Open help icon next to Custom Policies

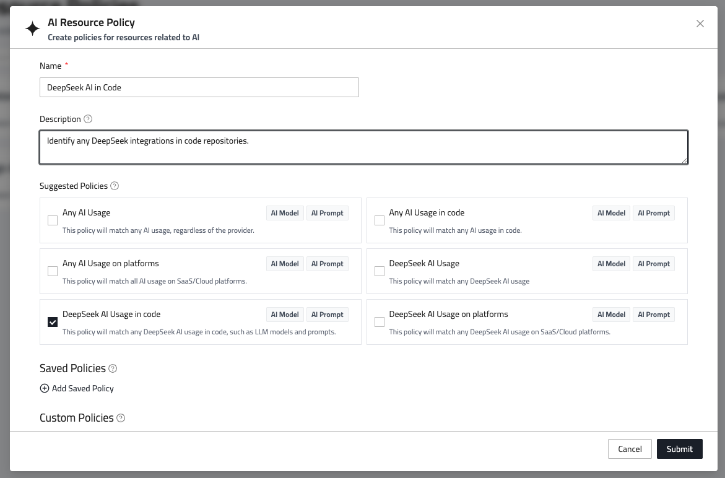point(121,418)
